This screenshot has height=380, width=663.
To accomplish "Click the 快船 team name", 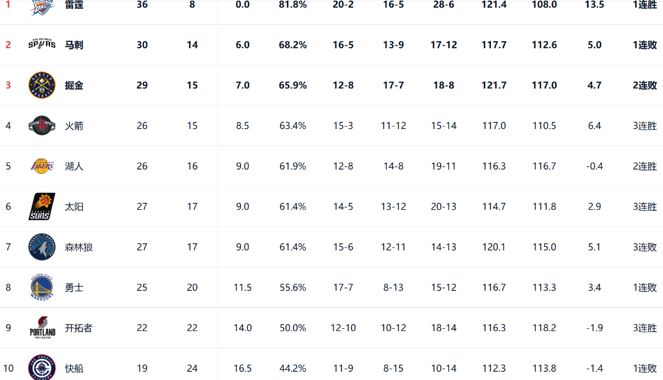I will 74,369.
